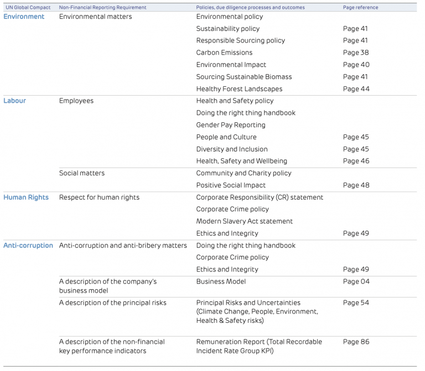425x371 pixels.
Task: Select the Non-Financial Reporting Requirement column header
Action: click(x=102, y=8)
